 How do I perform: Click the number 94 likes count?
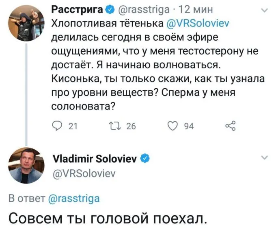(x=189, y=127)
